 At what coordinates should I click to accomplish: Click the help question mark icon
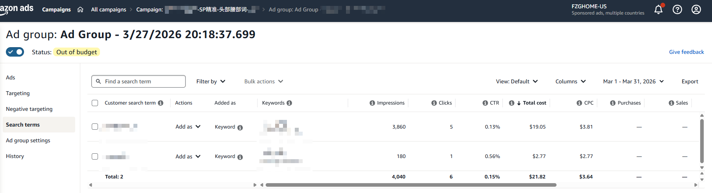[677, 9]
